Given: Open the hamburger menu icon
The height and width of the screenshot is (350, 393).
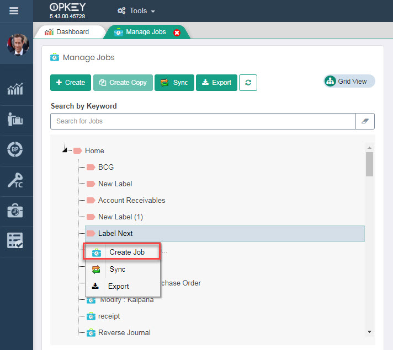Looking at the screenshot, I should [14, 10].
